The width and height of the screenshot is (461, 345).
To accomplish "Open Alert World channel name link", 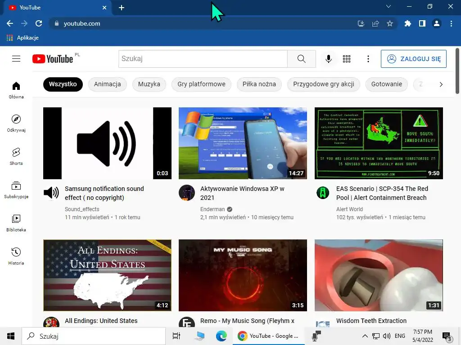I will (349, 209).
